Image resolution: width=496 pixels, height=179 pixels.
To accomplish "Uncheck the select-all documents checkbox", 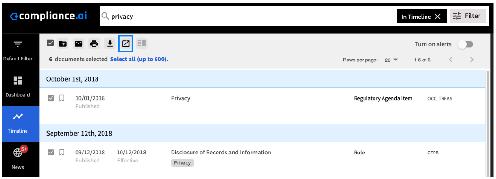I will tap(50, 43).
